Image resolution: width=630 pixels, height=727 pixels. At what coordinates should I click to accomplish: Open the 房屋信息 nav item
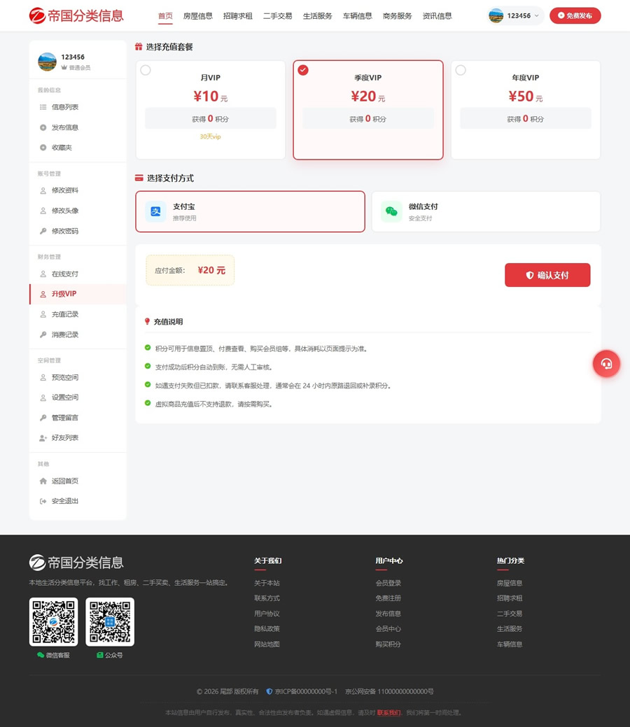click(x=197, y=16)
